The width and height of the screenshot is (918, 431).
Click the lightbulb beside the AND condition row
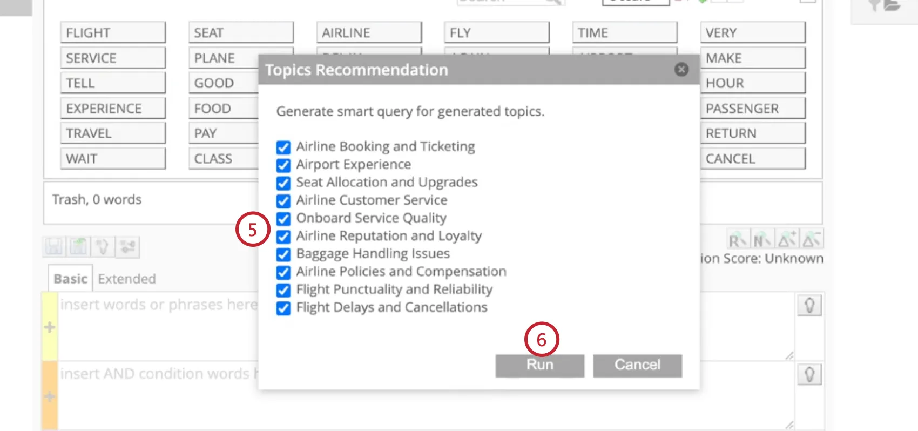point(809,374)
